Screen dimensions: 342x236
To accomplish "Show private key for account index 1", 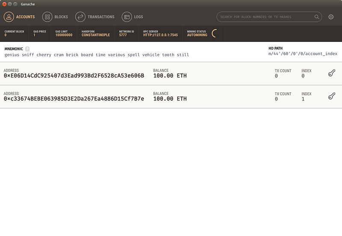I will click(x=332, y=97).
